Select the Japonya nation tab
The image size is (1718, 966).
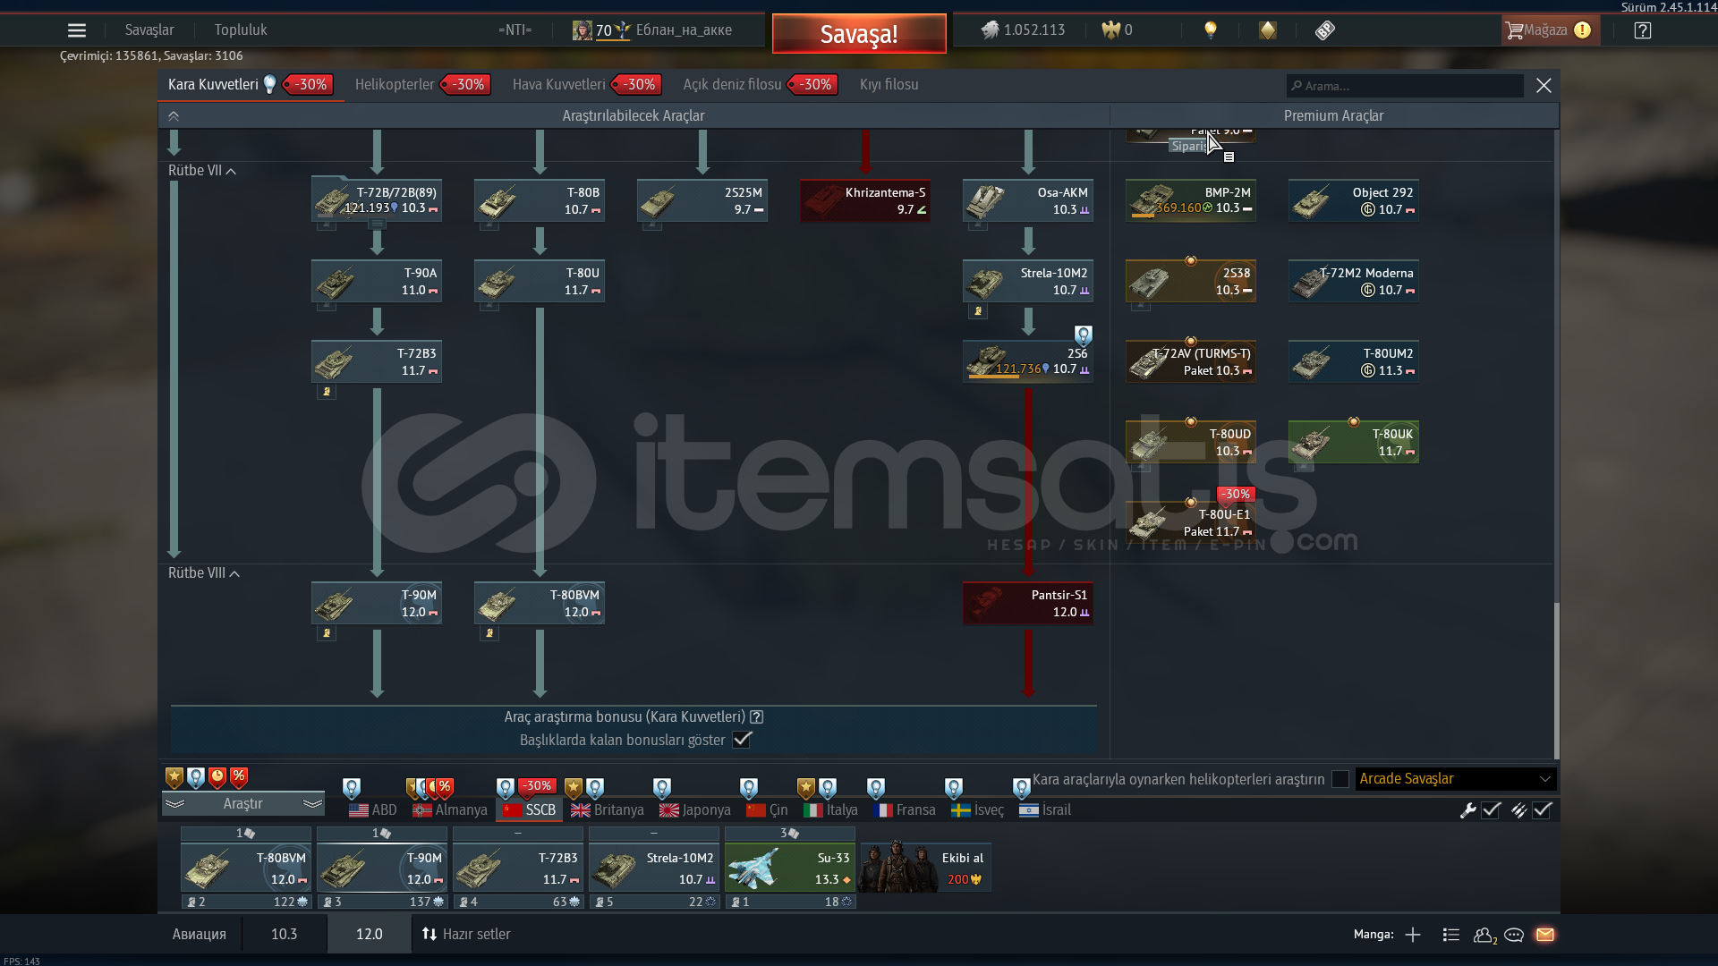pyautogui.click(x=695, y=810)
